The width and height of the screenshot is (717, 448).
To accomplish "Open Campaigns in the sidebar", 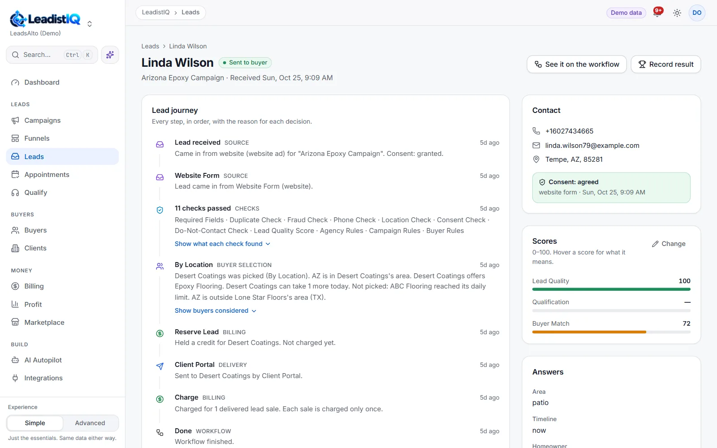I will (62, 121).
